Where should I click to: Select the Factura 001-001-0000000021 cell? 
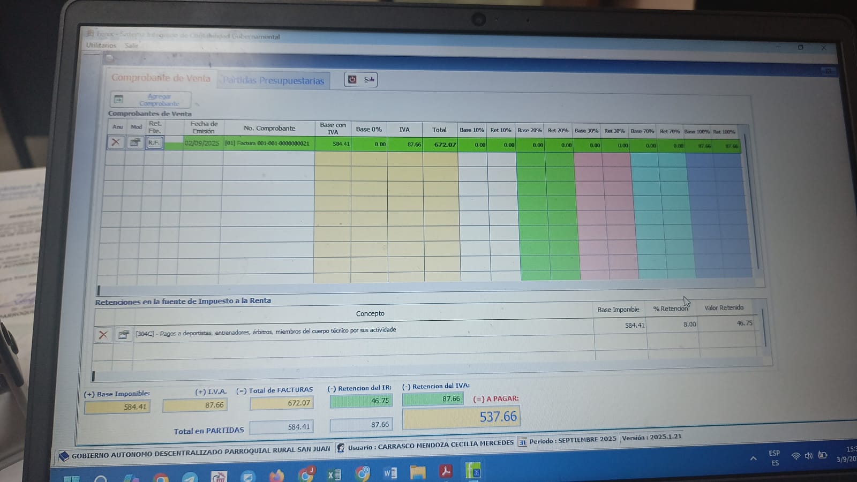[268, 144]
